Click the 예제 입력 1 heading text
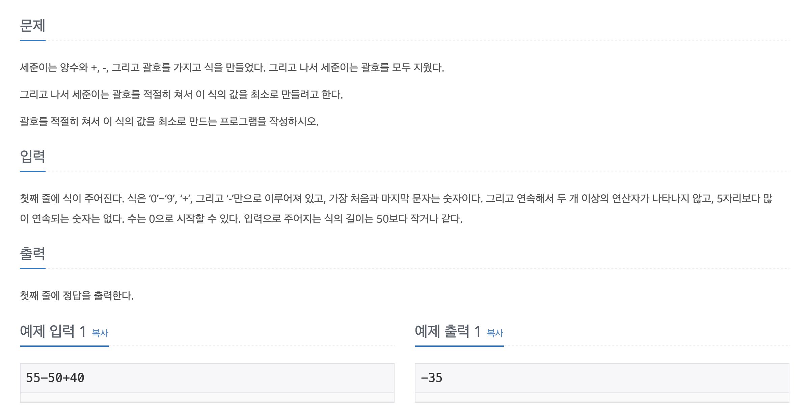Image resolution: width=808 pixels, height=417 pixels. coord(53,331)
